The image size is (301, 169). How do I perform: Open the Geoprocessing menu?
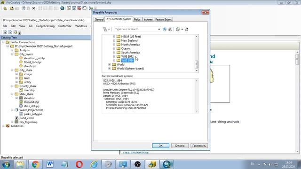pyautogui.click(x=45, y=26)
